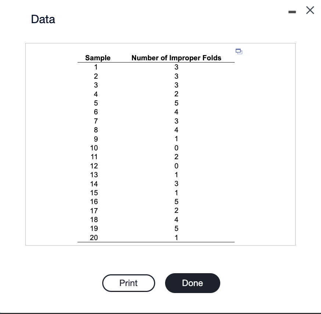Close the Data dialog

(310, 10)
